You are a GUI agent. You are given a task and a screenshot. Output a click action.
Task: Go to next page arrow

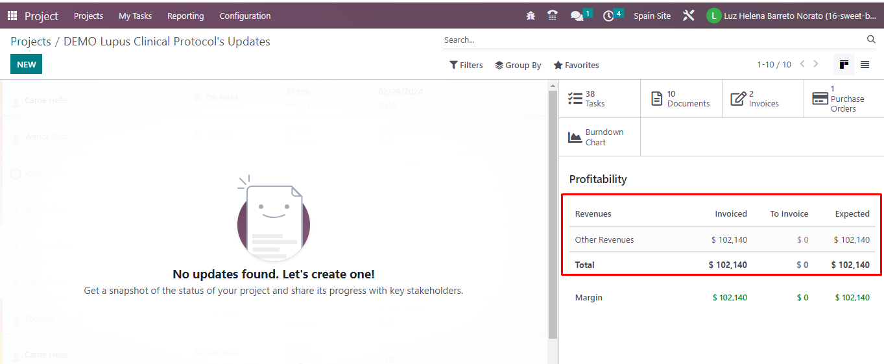click(x=816, y=64)
